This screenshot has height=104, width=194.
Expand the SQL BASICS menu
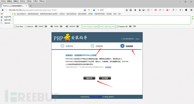(21, 14)
